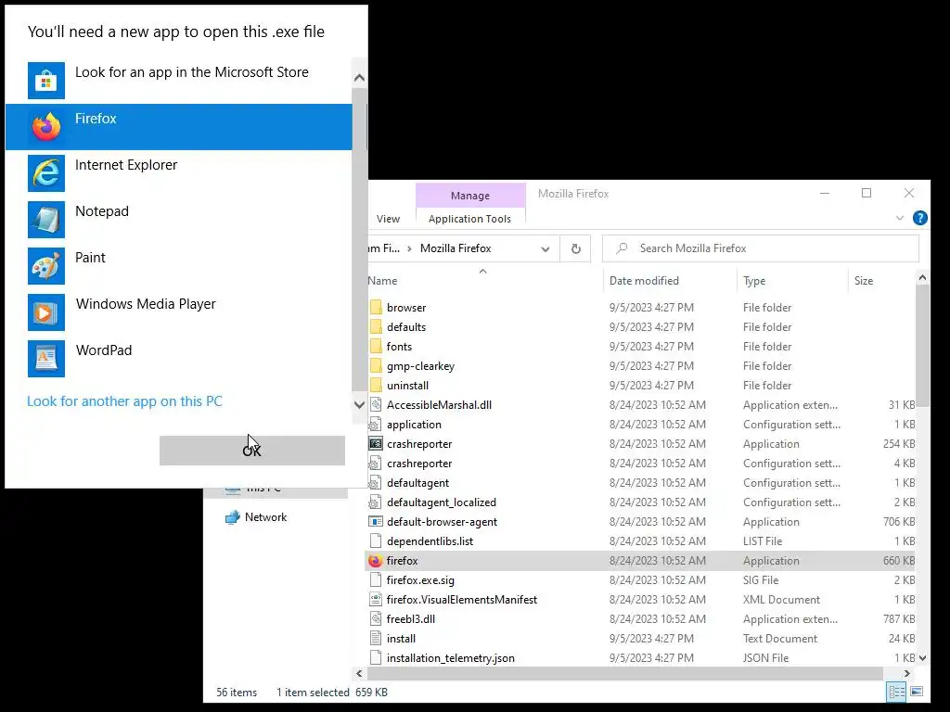Click the Explorer help question mark icon

click(919, 218)
